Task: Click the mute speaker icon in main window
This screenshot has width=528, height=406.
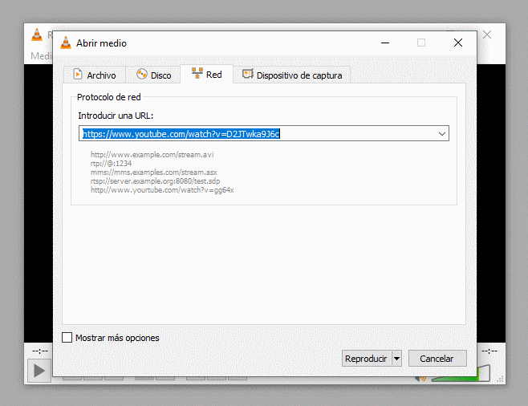Action: click(420, 379)
